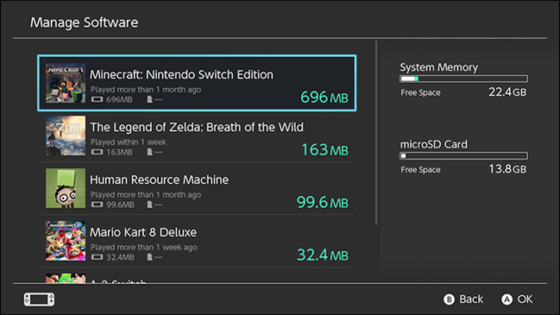Viewport: 560px width, 315px height.
Task: Click the large 32.4 MB size value
Action: (323, 255)
